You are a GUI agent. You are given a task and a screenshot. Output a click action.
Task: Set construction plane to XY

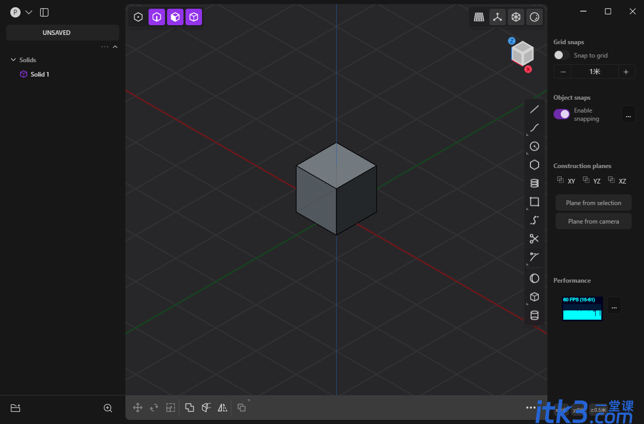(566, 180)
